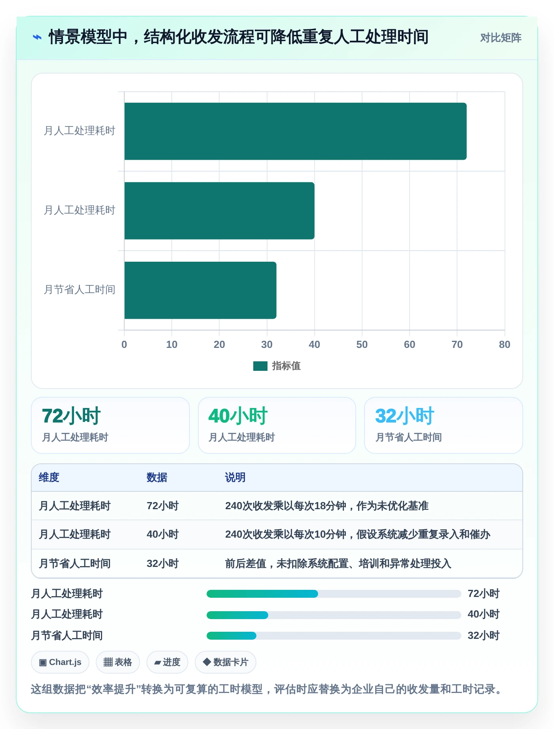
Task: Click the 数据 column header
Action: 157,478
